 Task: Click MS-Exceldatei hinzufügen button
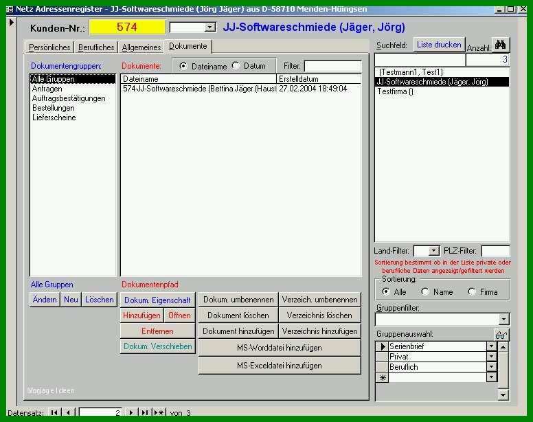tap(280, 366)
